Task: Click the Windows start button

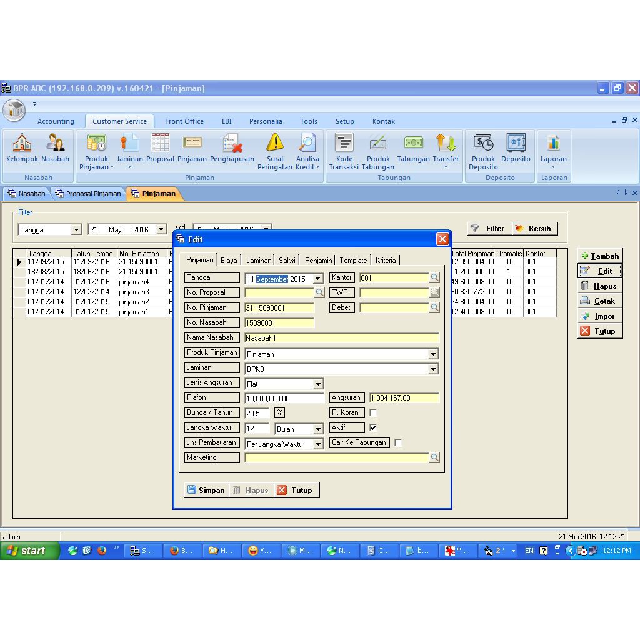Action: click(x=29, y=551)
